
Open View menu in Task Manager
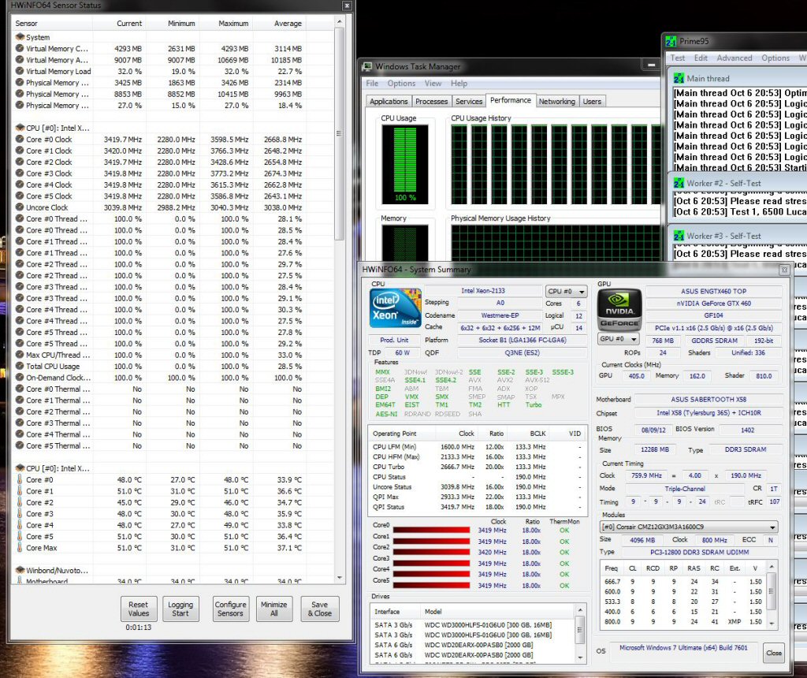[x=433, y=84]
